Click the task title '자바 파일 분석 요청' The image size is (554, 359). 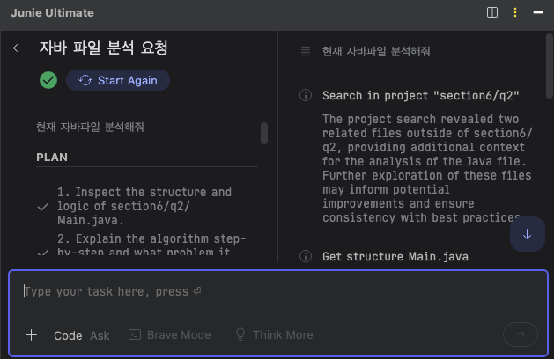[103, 48]
